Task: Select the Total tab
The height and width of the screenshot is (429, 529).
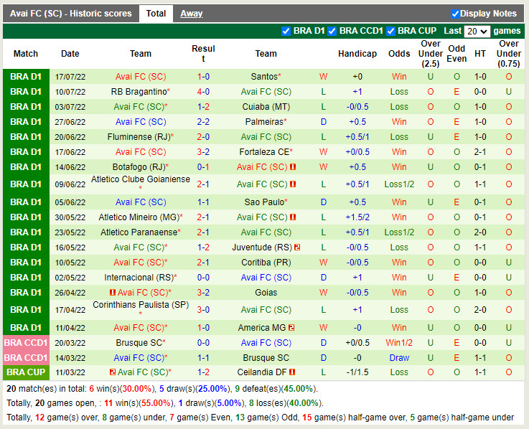Action: click(156, 14)
